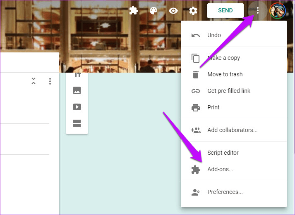Choose Move to trash
The width and height of the screenshot is (295, 215).
pyautogui.click(x=234, y=74)
